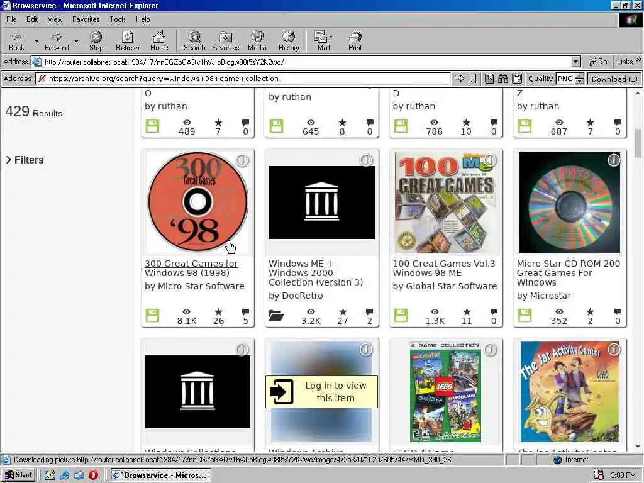Image resolution: width=644 pixels, height=483 pixels.
Task: Click comment icon above 5 on 300 Great Games card
Action: (246, 311)
